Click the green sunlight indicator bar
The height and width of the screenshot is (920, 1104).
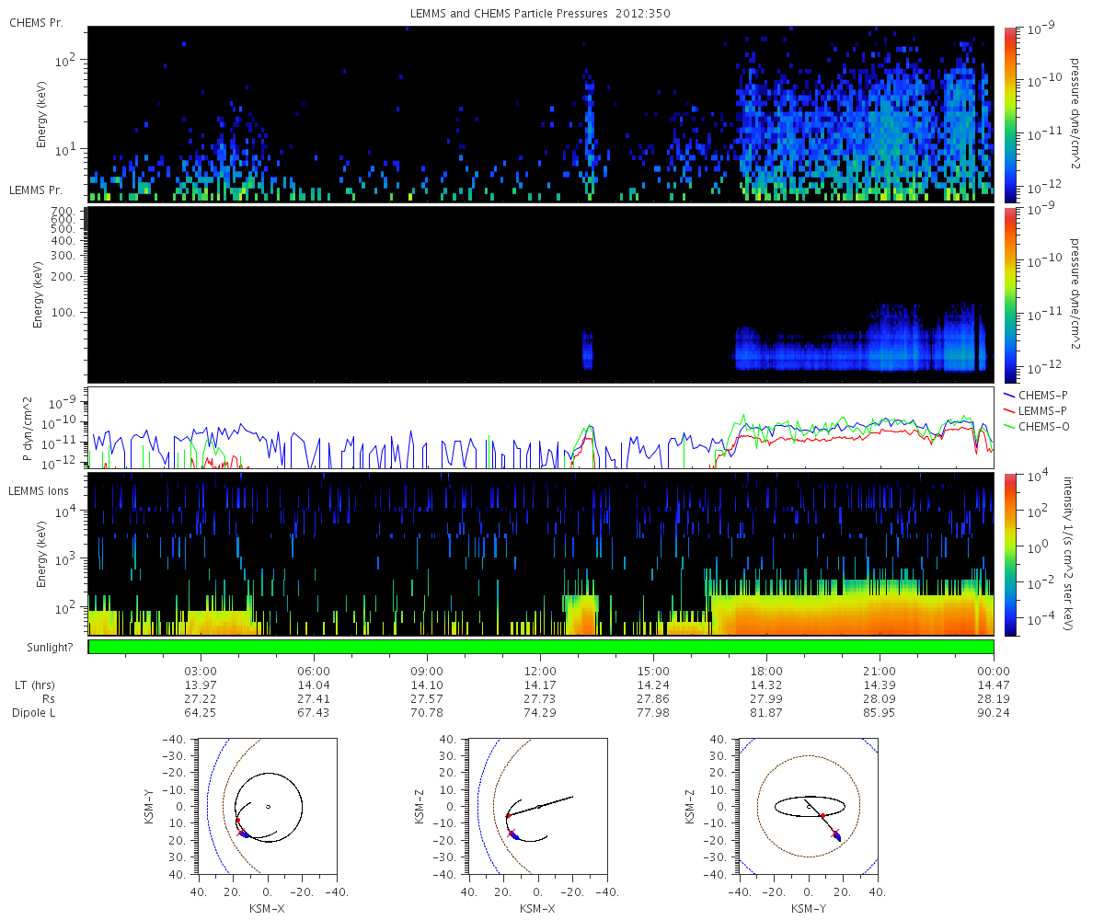pos(541,647)
